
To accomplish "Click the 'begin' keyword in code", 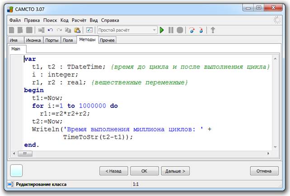I will pyautogui.click(x=34, y=90).
